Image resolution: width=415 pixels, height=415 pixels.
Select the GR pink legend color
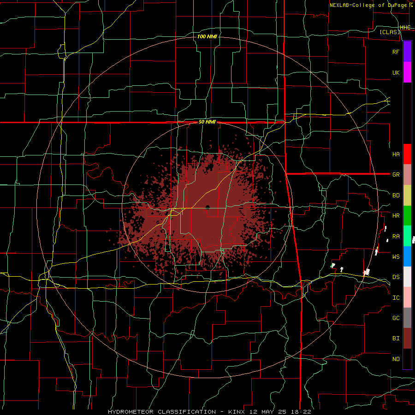(407, 174)
